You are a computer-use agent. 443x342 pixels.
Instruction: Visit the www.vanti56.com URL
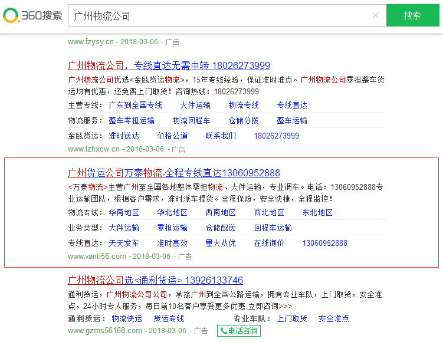97,256
